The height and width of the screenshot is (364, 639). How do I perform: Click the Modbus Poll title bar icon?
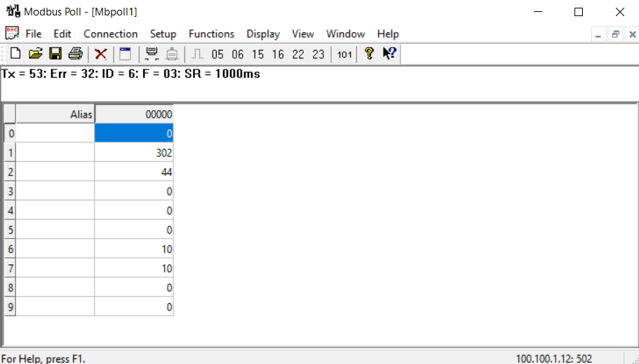tap(13, 11)
